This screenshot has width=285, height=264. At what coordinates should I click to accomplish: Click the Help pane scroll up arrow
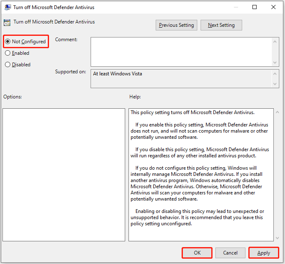pyautogui.click(x=277, y=112)
